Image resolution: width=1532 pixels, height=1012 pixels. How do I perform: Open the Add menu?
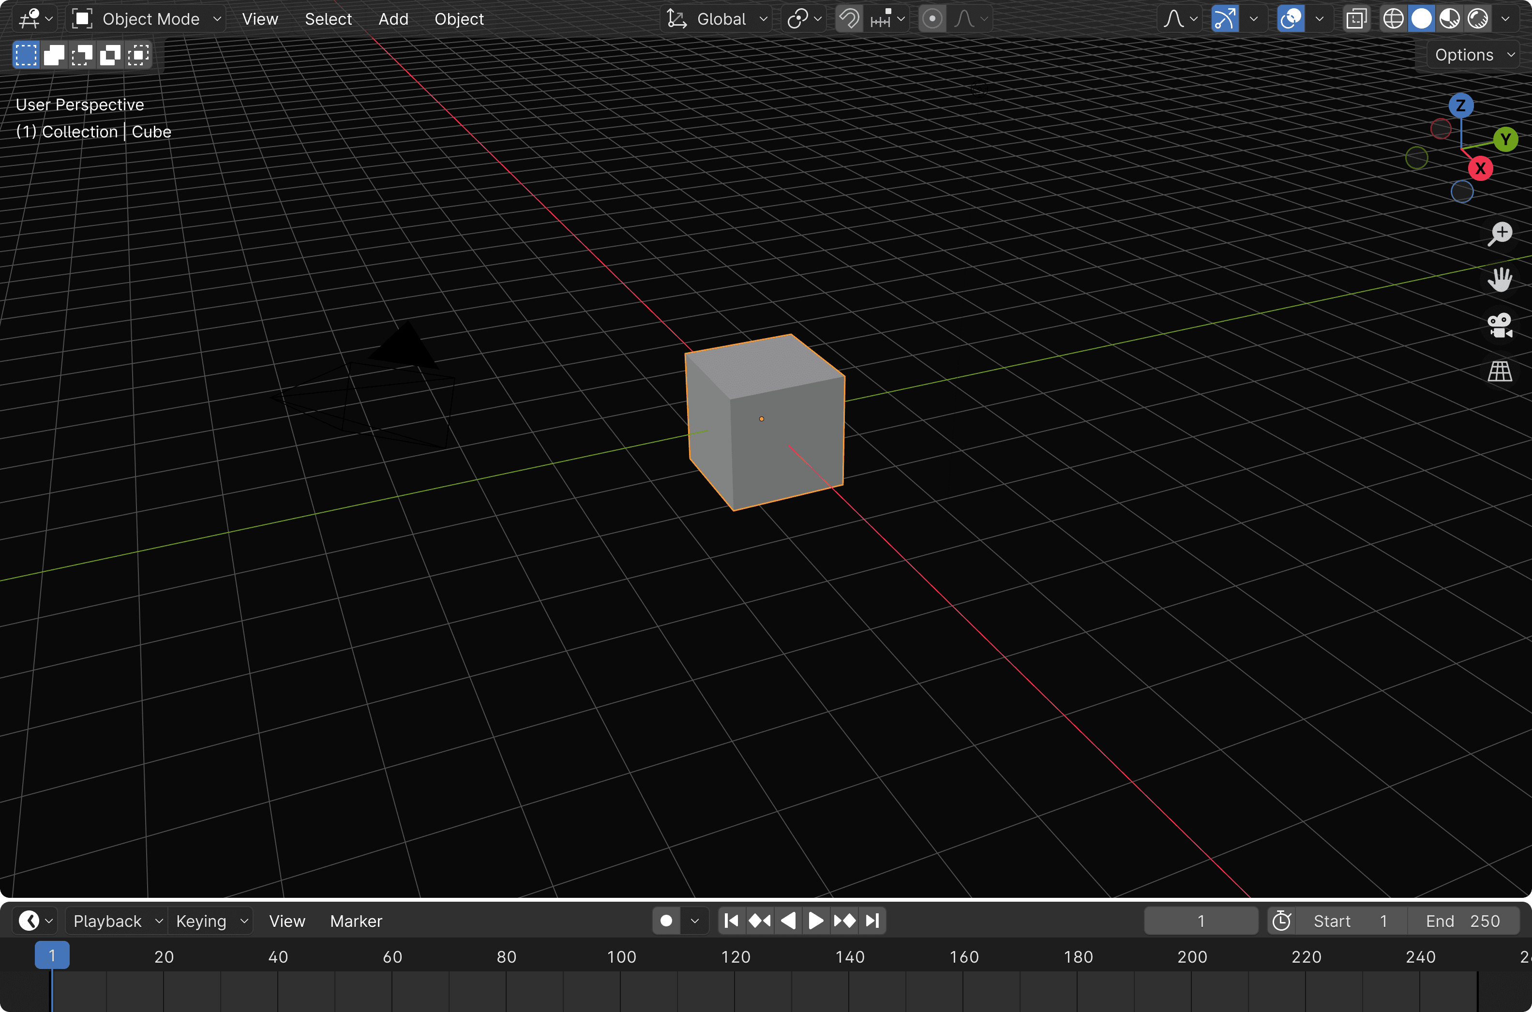[x=393, y=19]
